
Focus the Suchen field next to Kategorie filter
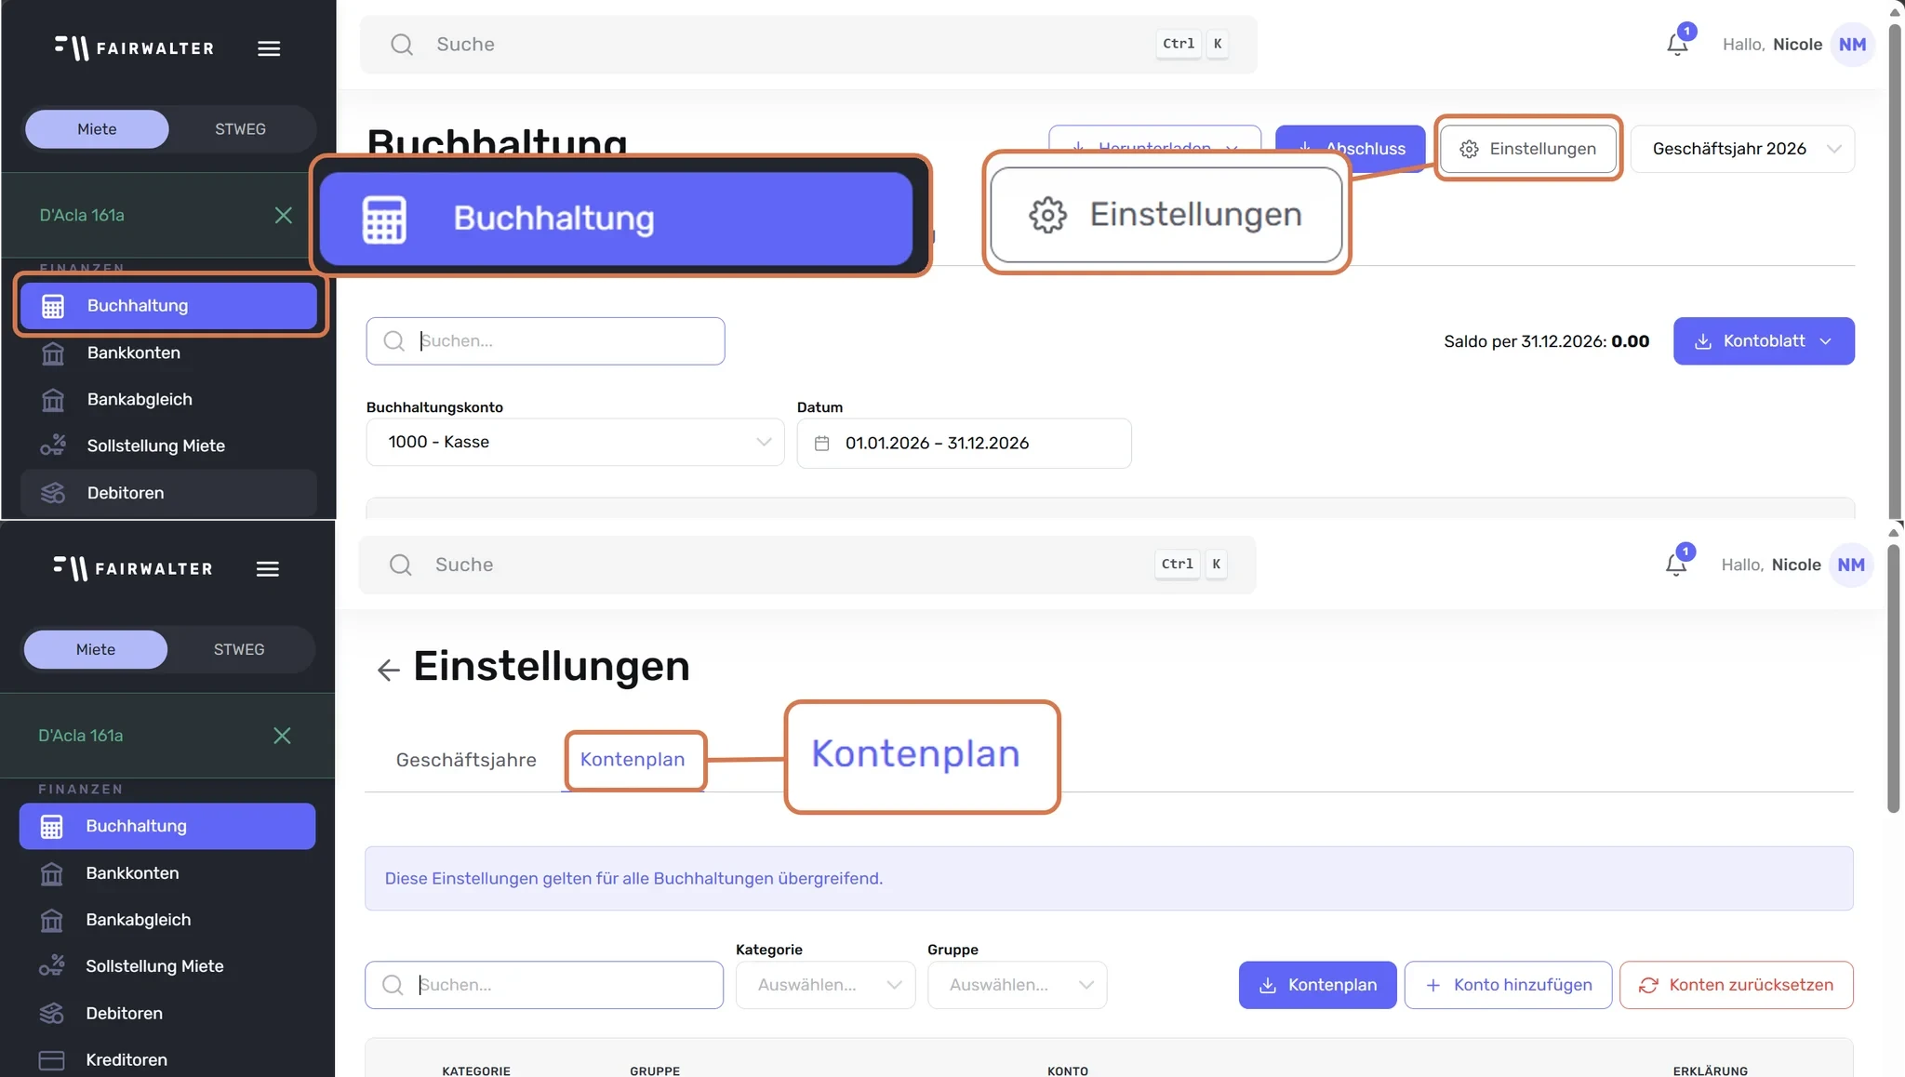click(x=544, y=985)
